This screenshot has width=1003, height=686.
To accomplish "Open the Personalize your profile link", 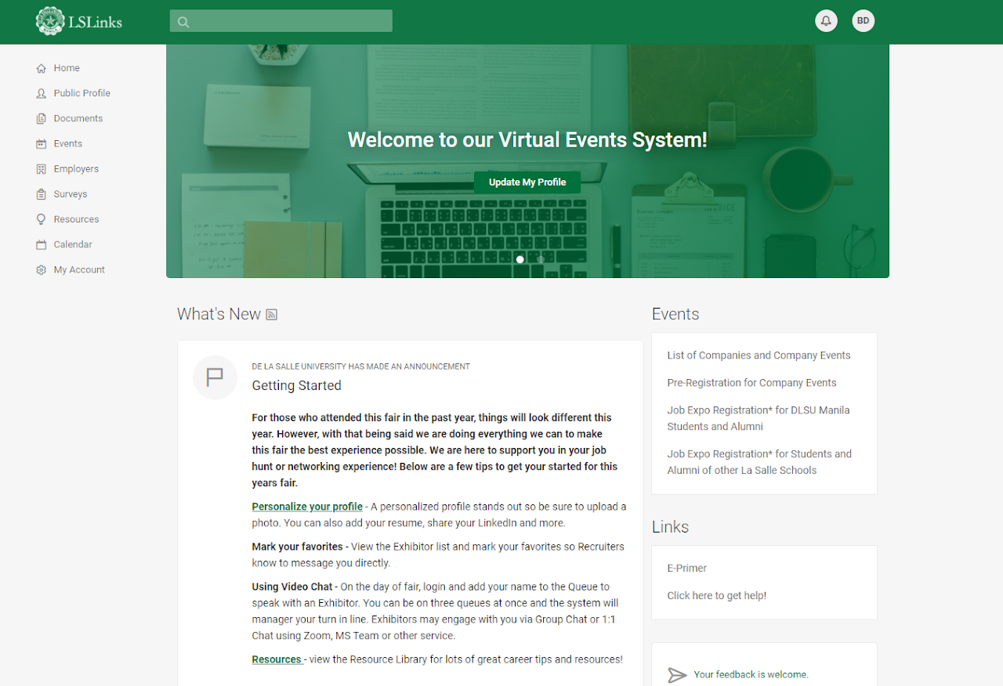I will (x=307, y=507).
